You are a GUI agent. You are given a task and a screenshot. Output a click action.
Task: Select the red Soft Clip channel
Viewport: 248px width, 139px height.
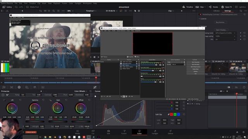pyautogui.click(x=171, y=114)
